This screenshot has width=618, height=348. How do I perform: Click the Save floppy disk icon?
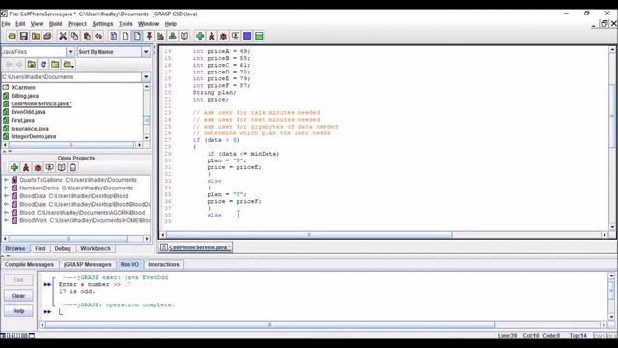pyautogui.click(x=23, y=36)
